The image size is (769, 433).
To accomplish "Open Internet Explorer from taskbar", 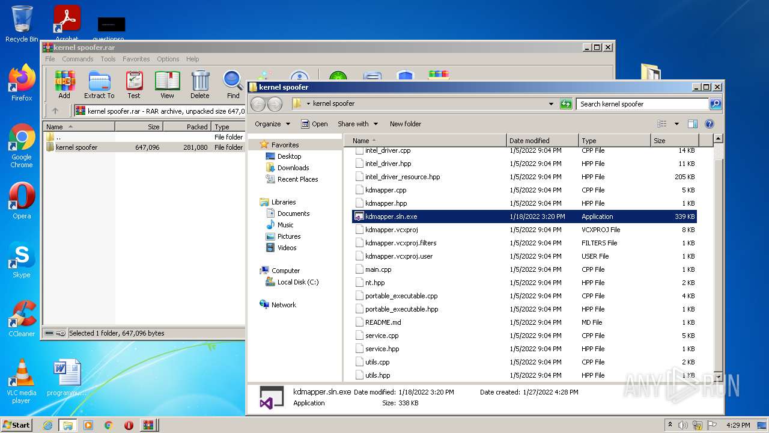I will pos(47,425).
